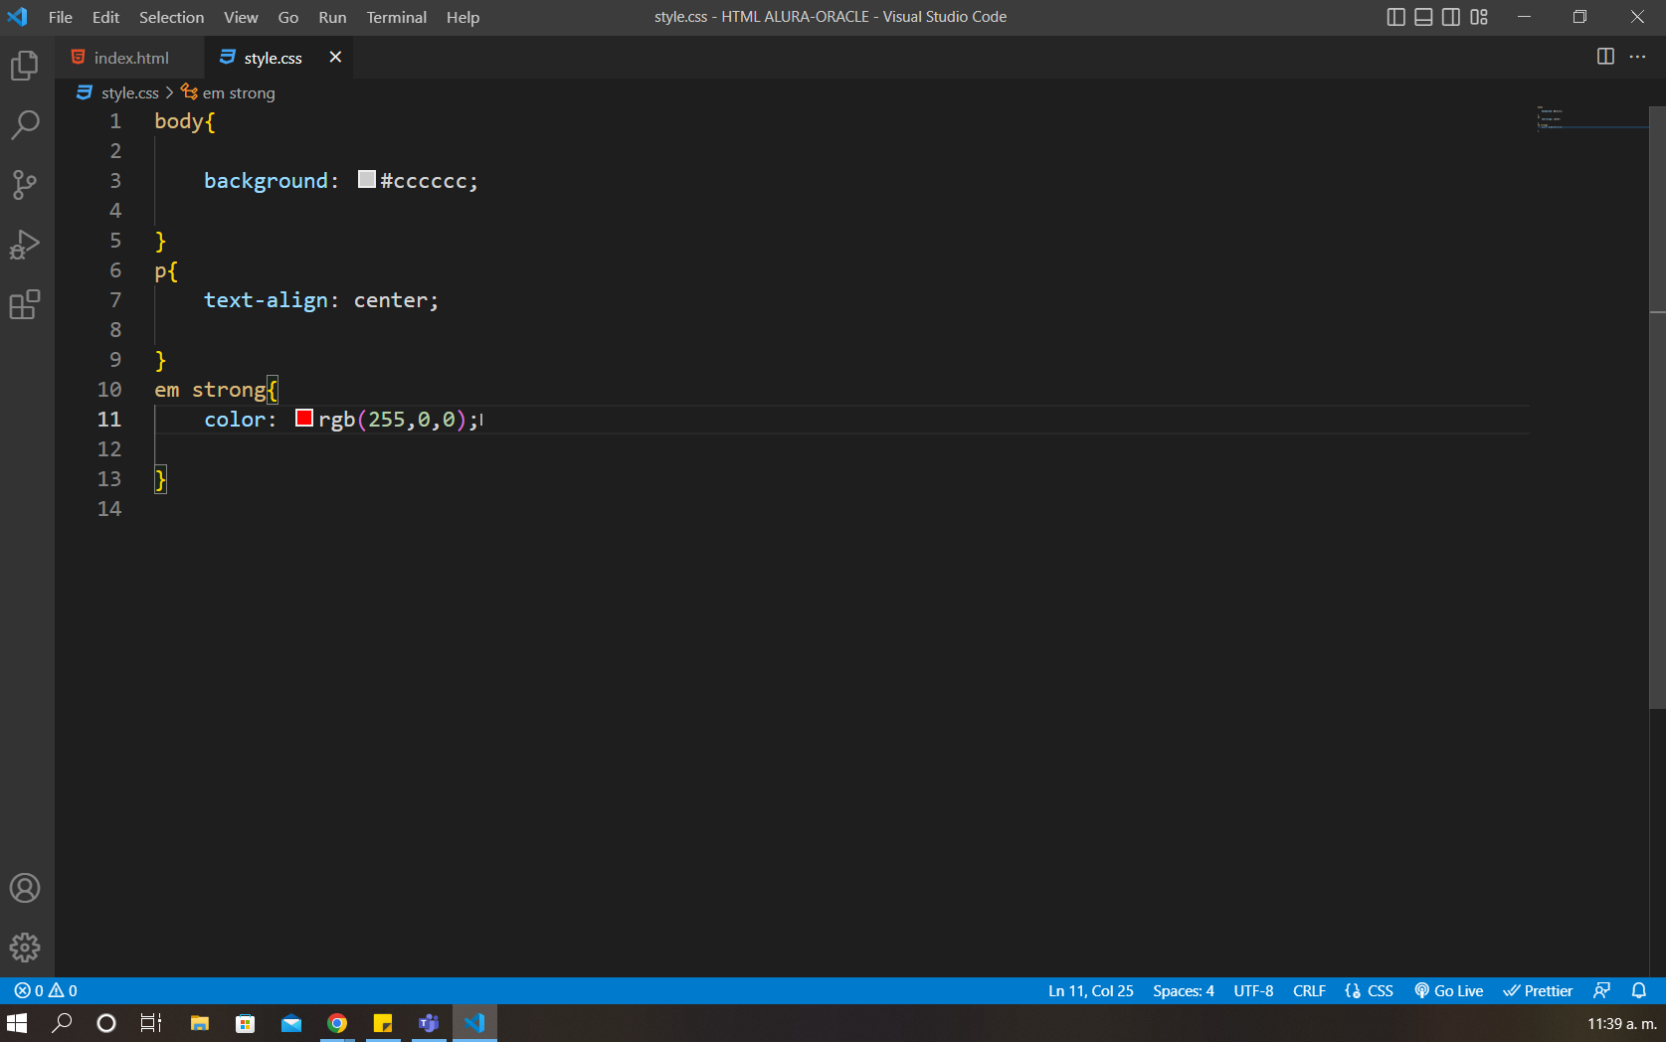Toggle secondary side bar layout icon
The image size is (1666, 1042).
tap(1451, 17)
